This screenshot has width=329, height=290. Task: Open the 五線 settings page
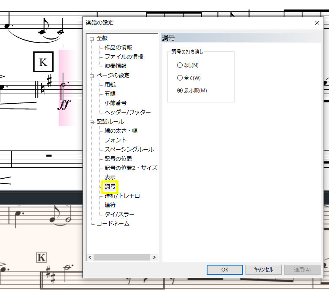110,94
